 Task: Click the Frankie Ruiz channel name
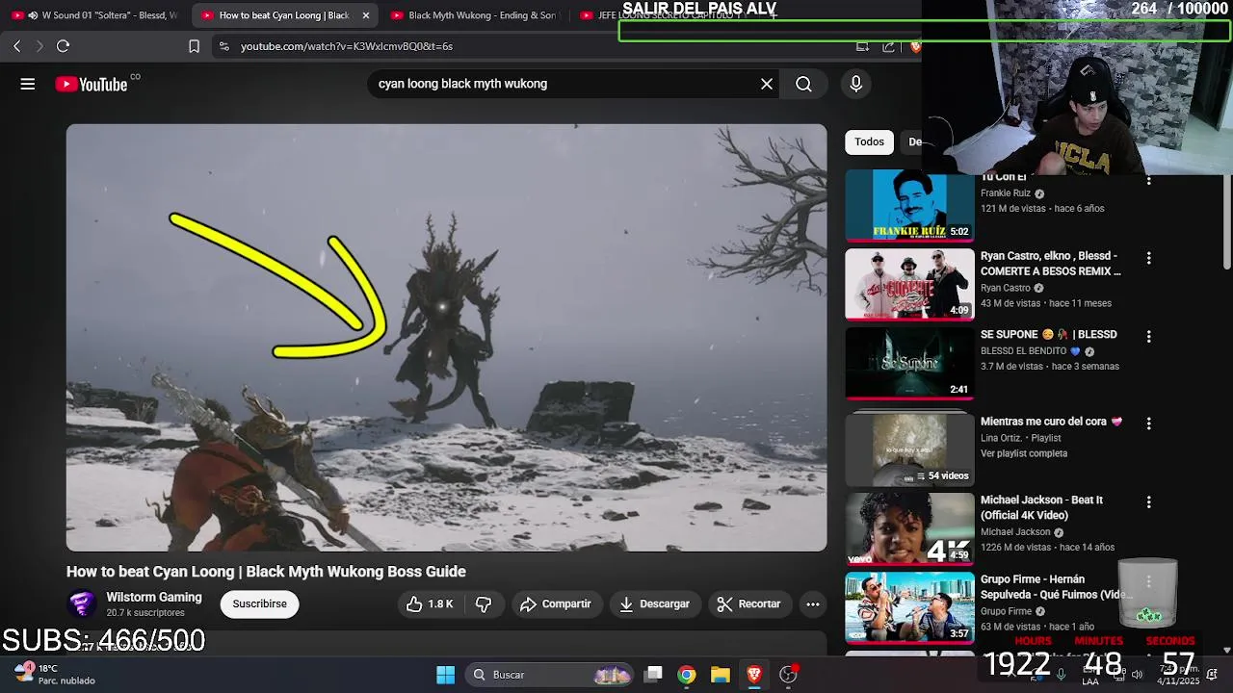(1006, 193)
